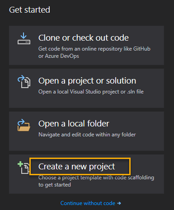
Task: Choose Open a project or solution
Action: [x=87, y=81]
